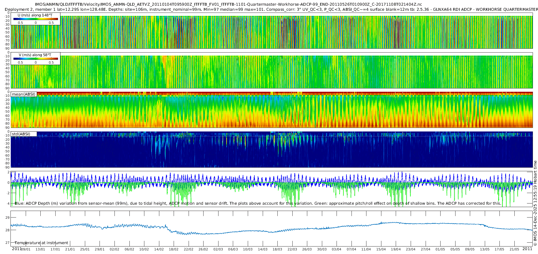538x254 pixels.
Task: Click the NetCDF file path title at top
Action: [228, 4]
